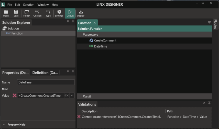Open the Plugins side panel
Image resolution: width=219 pixels, height=129 pixels.
215,24
